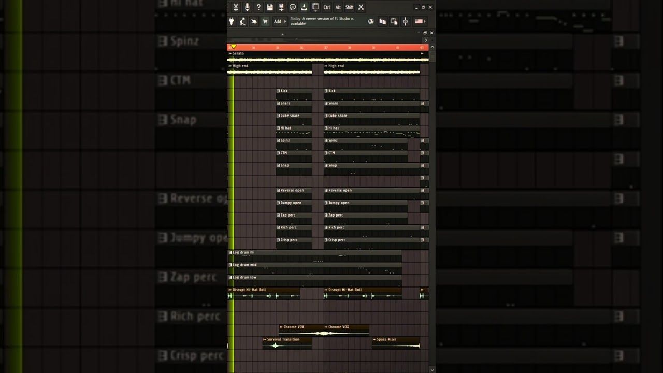This screenshot has width=663, height=373.
Task: Open help with the question mark icon
Action: 258,7
